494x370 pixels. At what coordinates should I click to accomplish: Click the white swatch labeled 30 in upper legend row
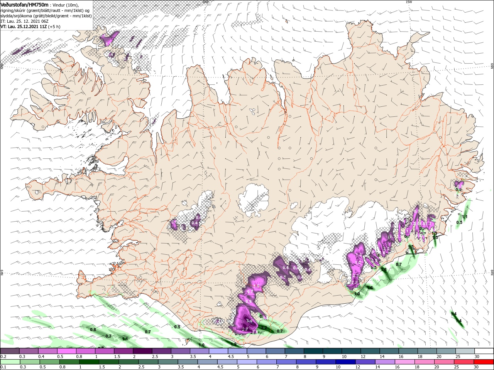click(x=484, y=351)
